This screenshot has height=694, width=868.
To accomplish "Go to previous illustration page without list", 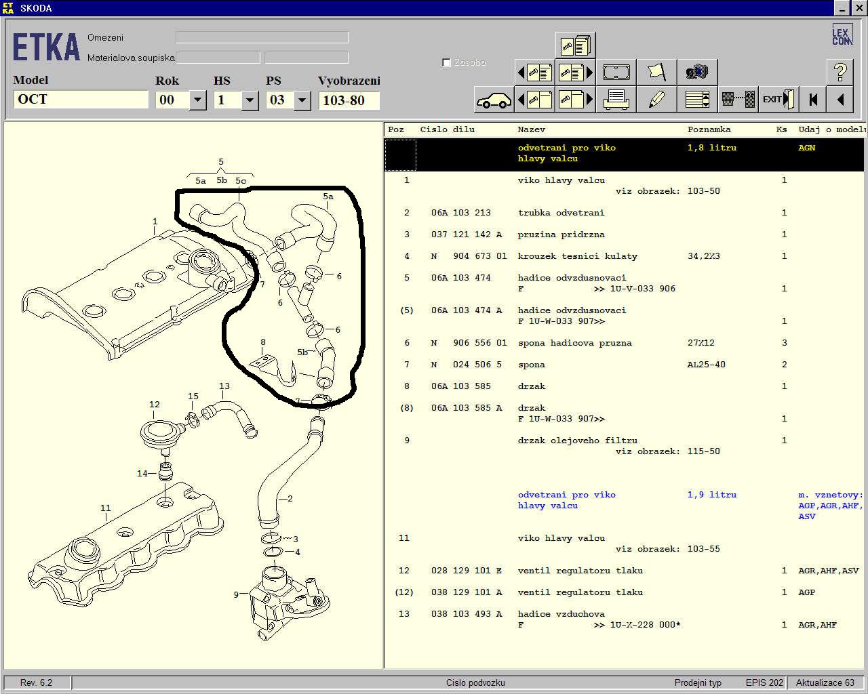I will point(535,100).
